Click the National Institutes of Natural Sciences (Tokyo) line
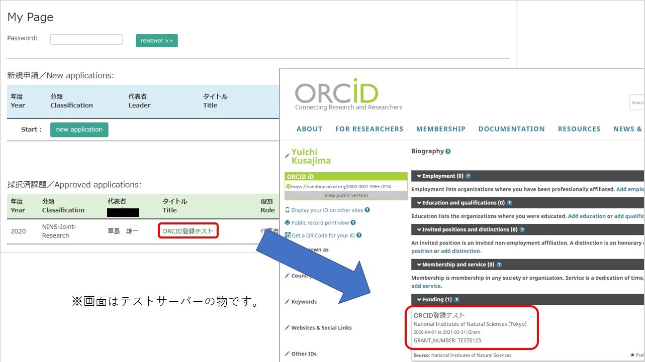 470,324
